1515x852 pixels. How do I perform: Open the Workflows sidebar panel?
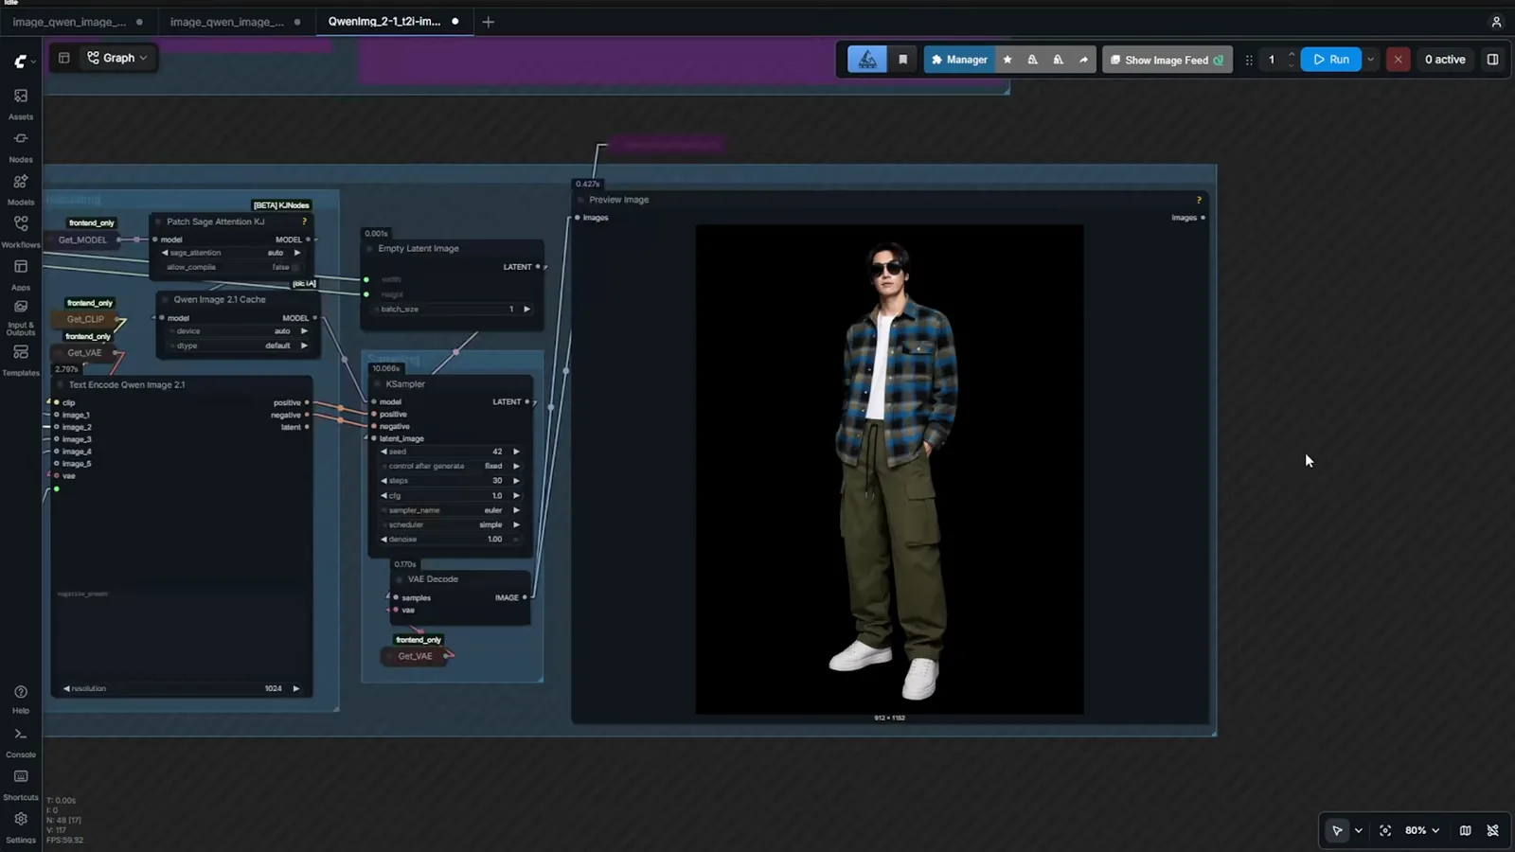click(21, 231)
